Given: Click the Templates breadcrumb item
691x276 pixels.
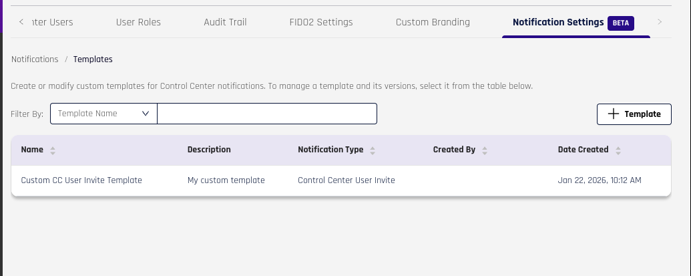Looking at the screenshot, I should (x=93, y=59).
